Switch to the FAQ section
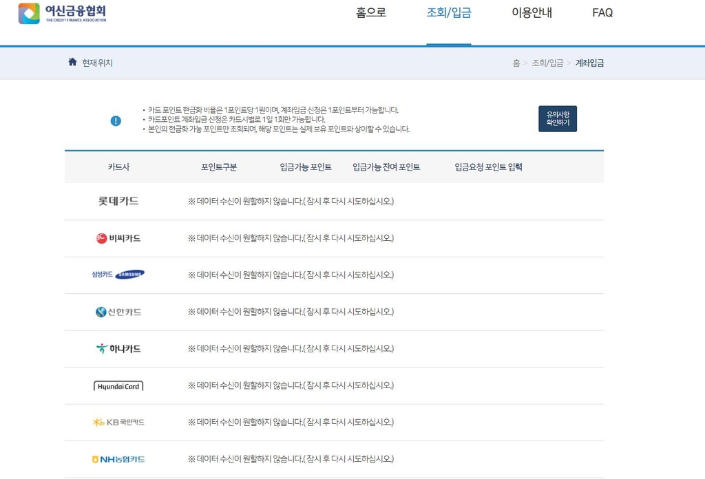This screenshot has height=479, width=705. (x=602, y=13)
